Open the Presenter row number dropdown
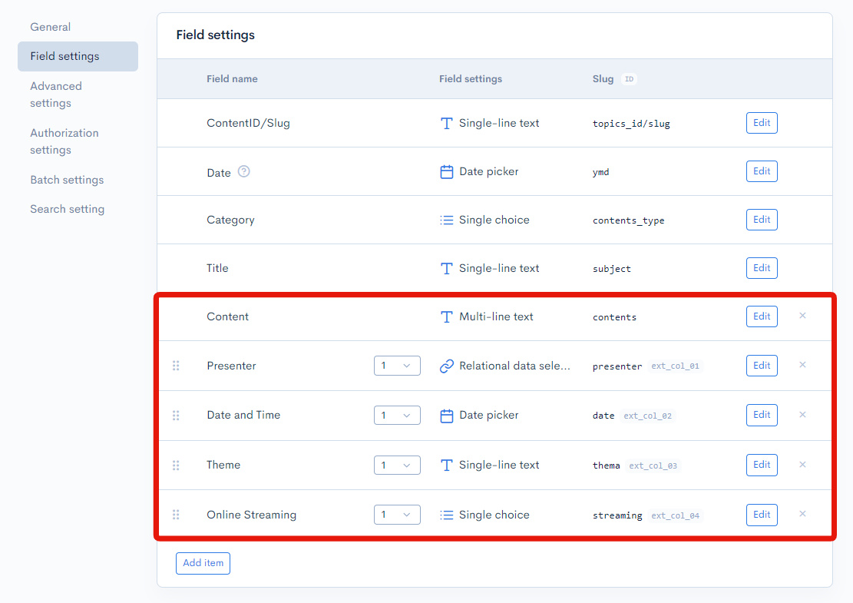The width and height of the screenshot is (853, 603). pyautogui.click(x=397, y=366)
